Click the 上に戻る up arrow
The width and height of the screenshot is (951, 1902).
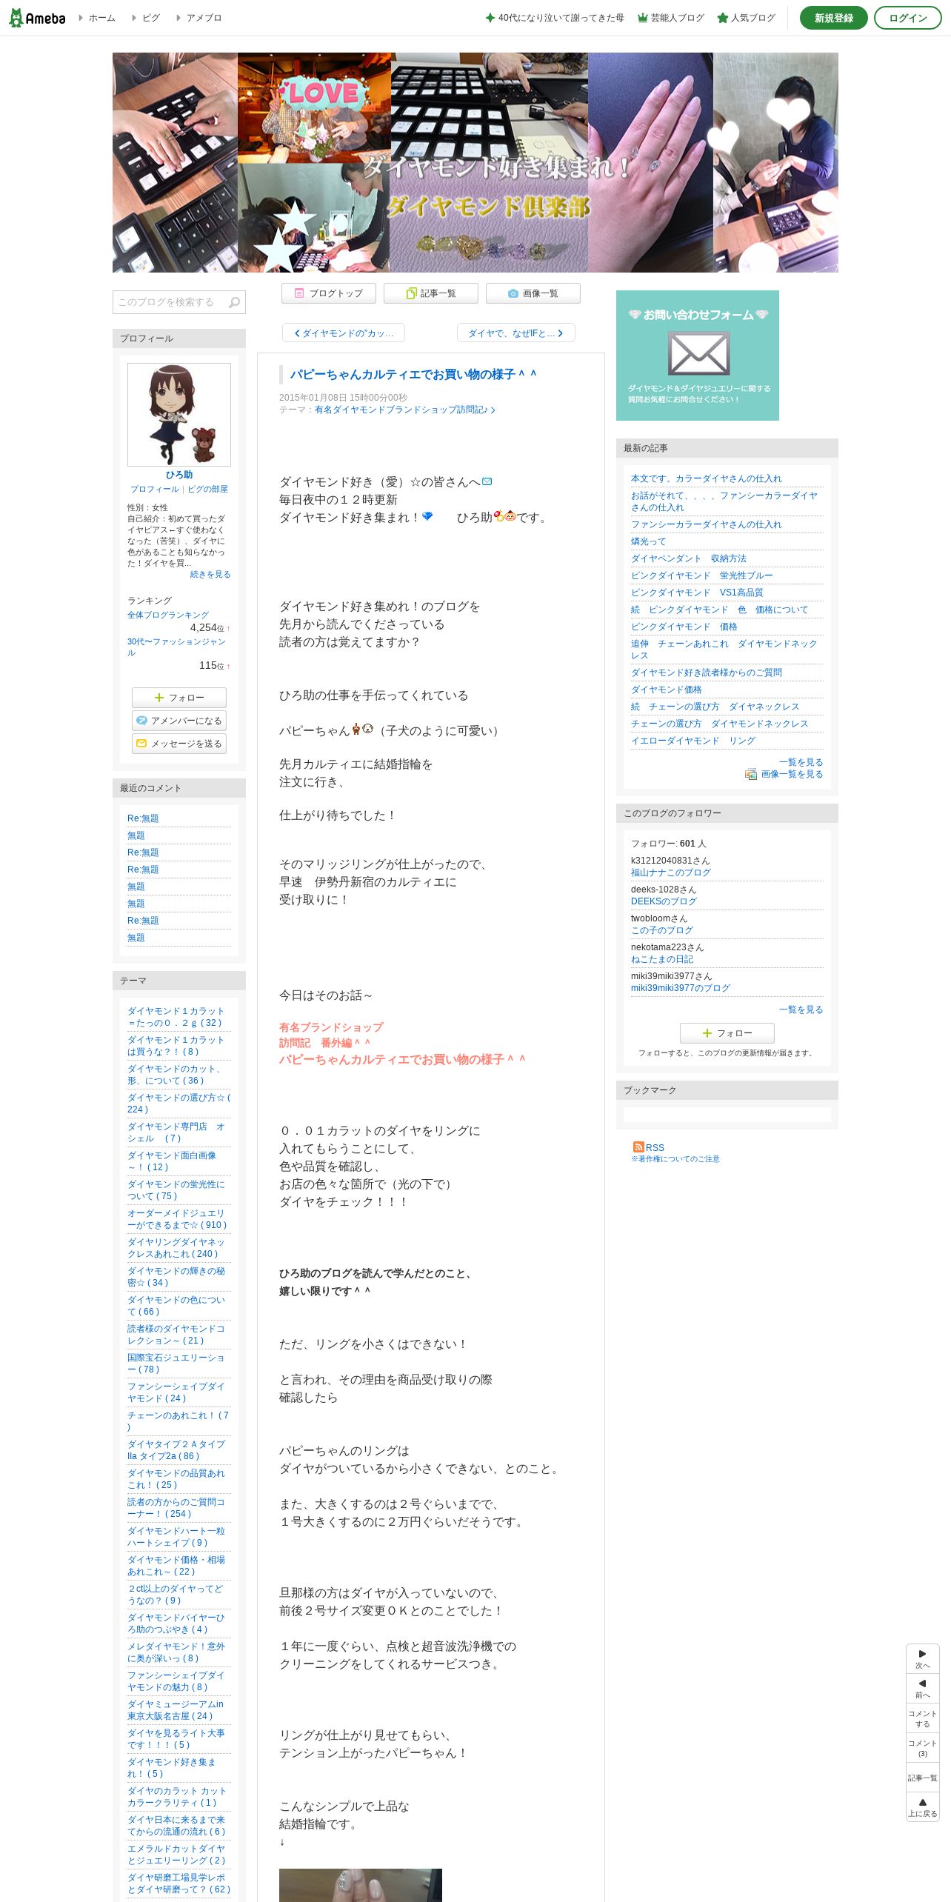(x=922, y=1807)
